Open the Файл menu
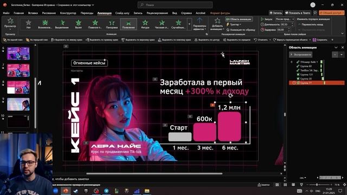This screenshot has width=347, height=195. 6,13
